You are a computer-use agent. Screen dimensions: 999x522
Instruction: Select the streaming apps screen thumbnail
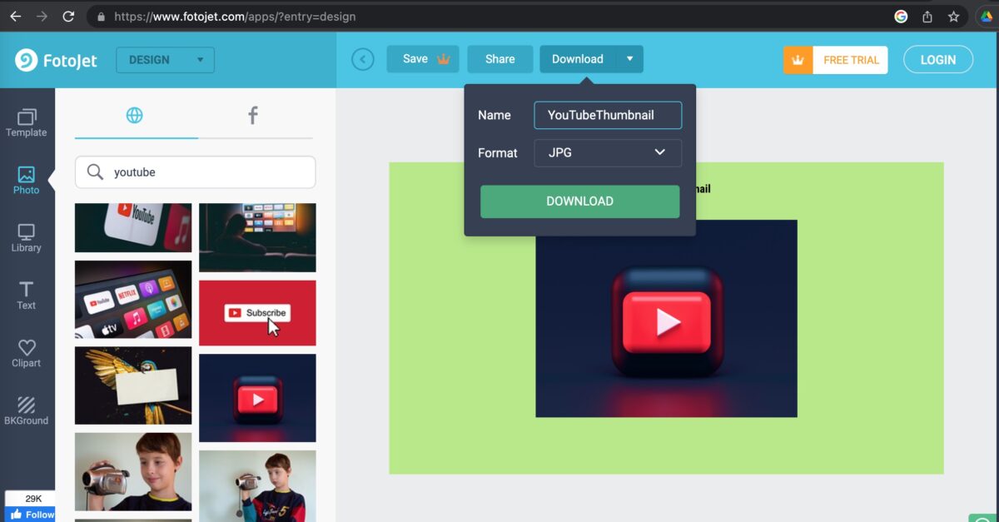tap(133, 300)
